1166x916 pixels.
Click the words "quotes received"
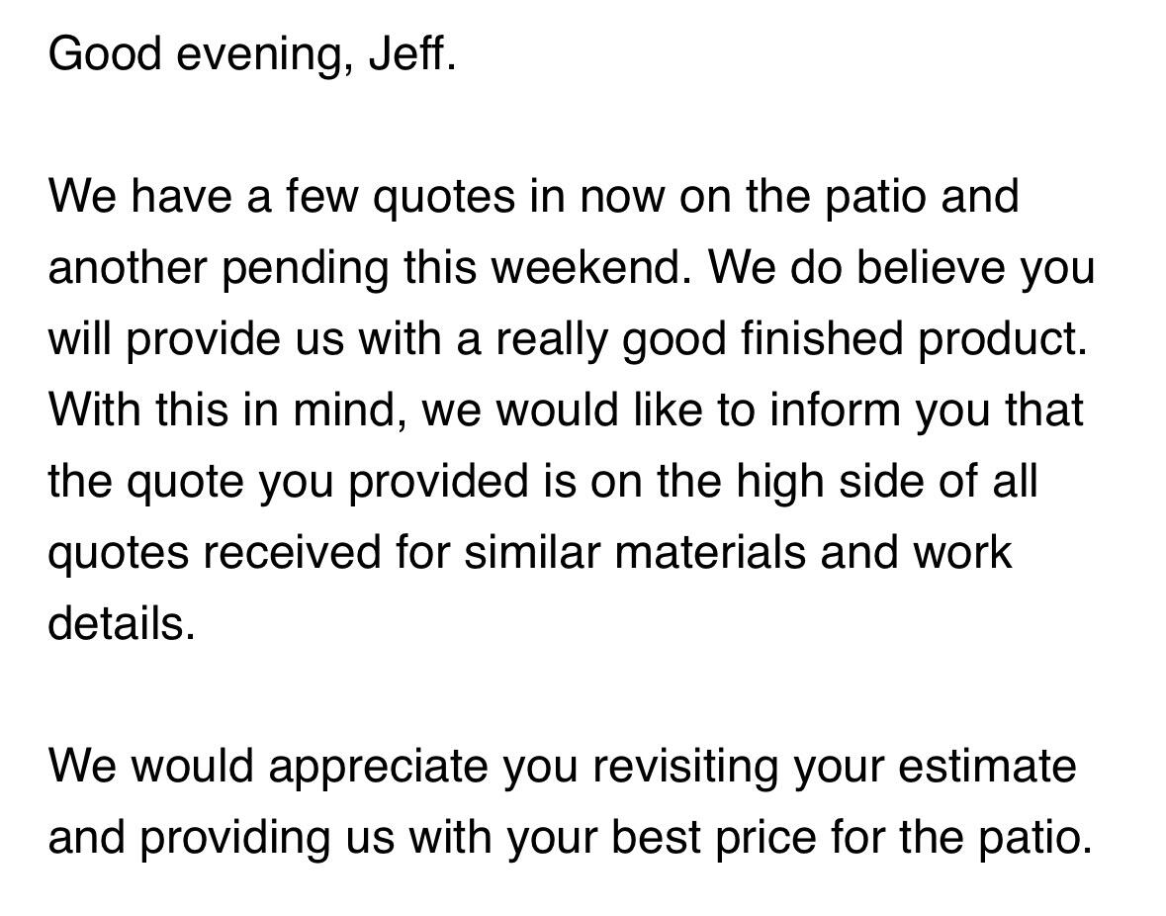(215, 554)
